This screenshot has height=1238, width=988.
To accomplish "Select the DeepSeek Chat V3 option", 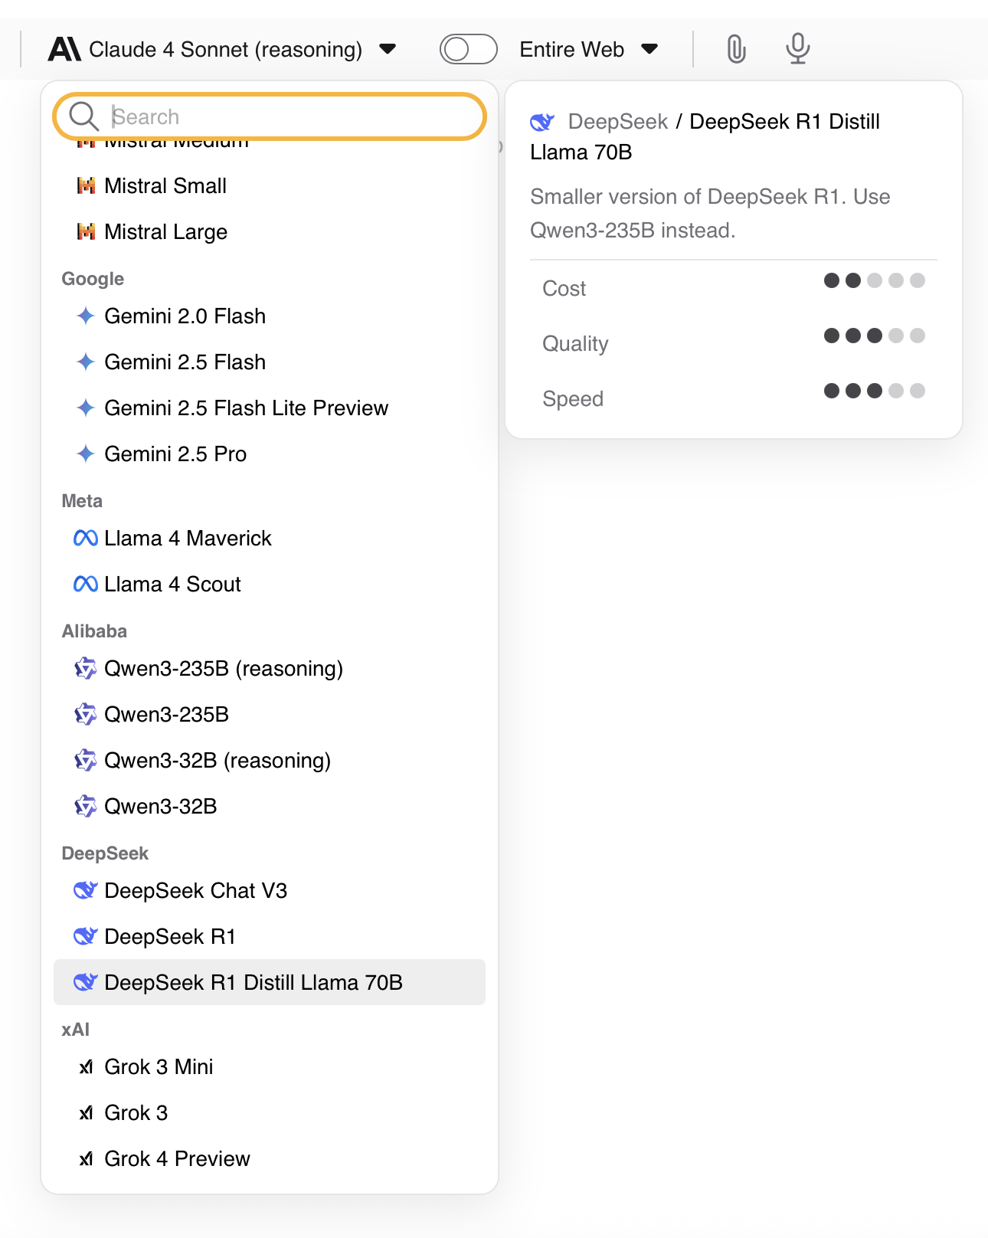I will tap(195, 891).
